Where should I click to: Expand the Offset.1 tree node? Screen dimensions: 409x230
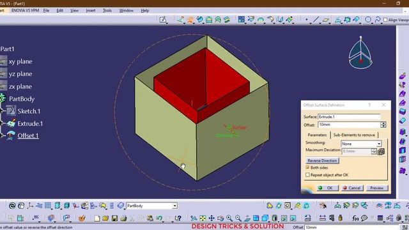pyautogui.click(x=2, y=135)
